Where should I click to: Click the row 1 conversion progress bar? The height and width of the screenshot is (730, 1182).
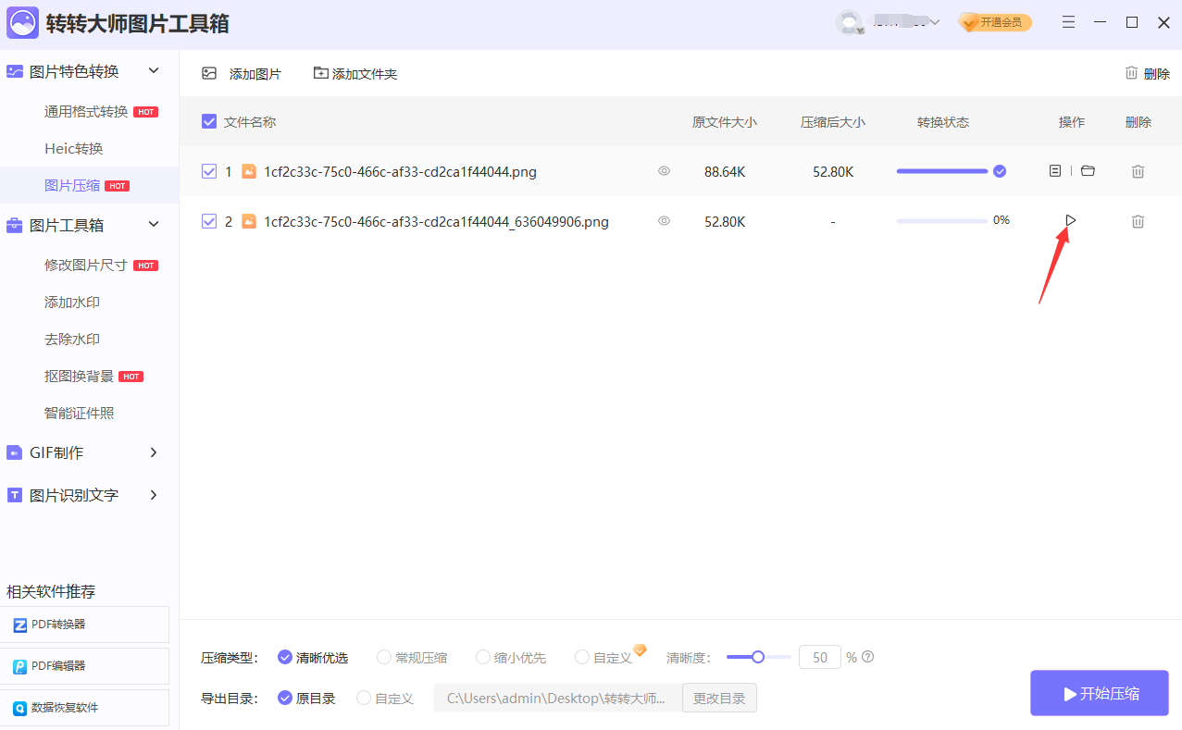pos(941,171)
